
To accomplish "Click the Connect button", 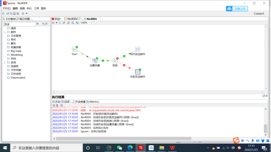I will coord(259,13).
